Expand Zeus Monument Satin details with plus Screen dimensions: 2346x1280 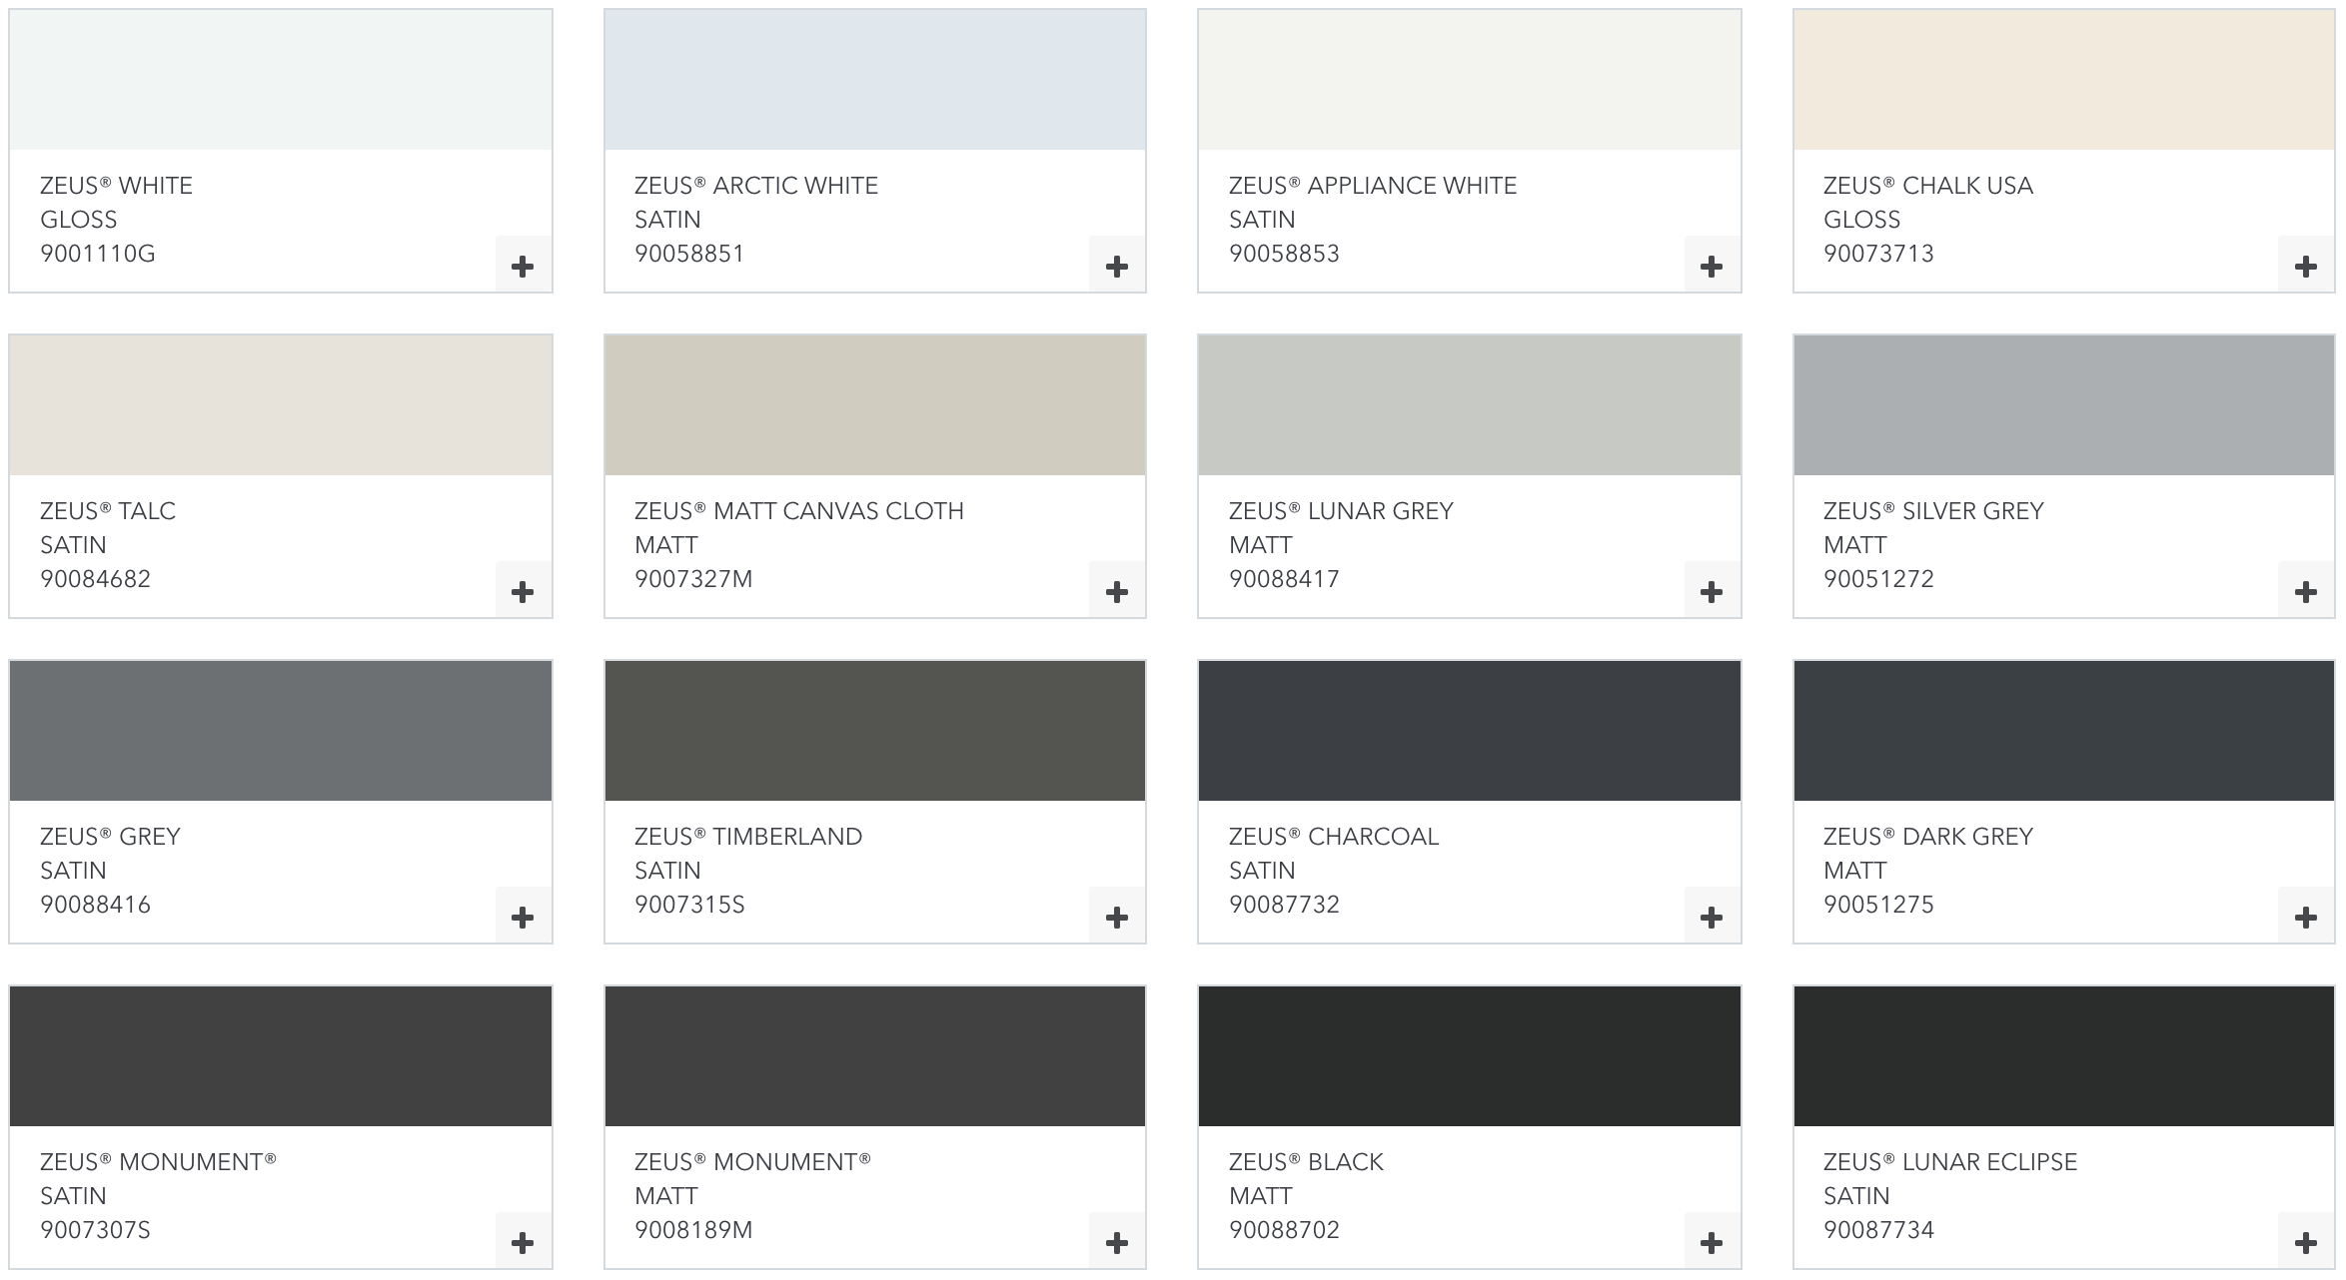[x=523, y=1242]
